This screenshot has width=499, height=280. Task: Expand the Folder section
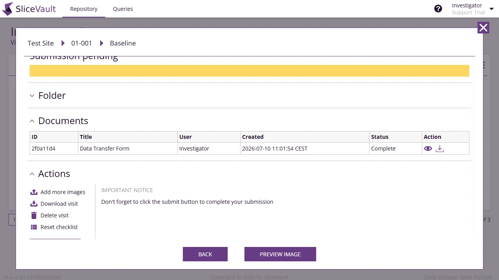point(32,96)
